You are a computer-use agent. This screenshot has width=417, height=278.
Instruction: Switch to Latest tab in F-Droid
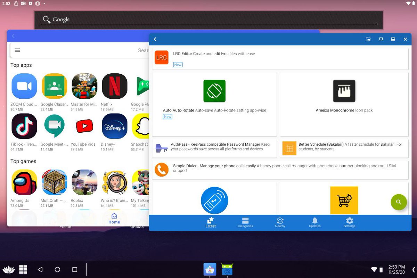[211, 223]
